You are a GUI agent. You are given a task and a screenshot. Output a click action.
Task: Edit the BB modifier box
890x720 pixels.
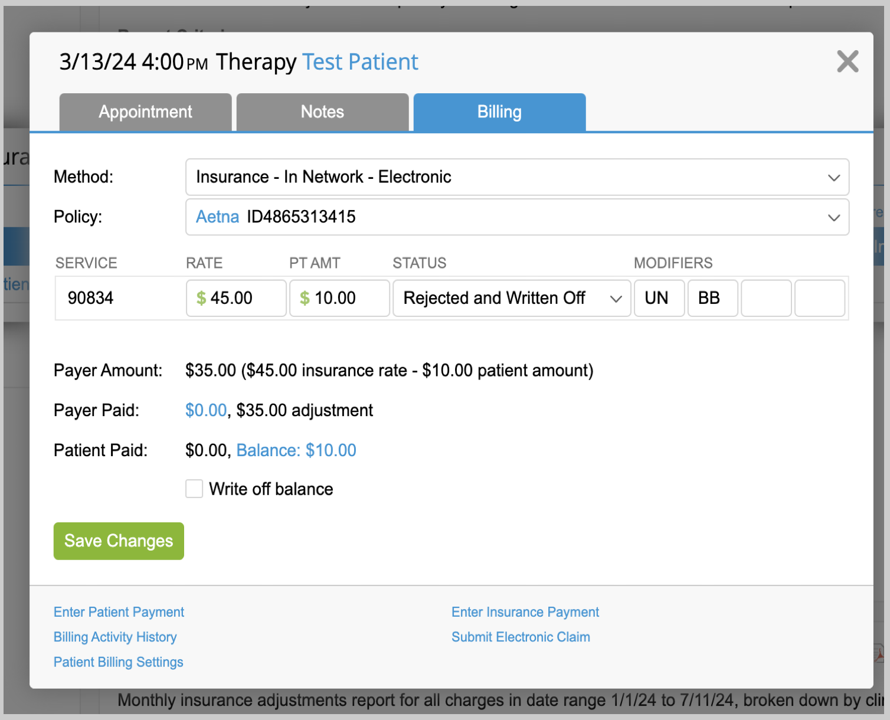712,299
